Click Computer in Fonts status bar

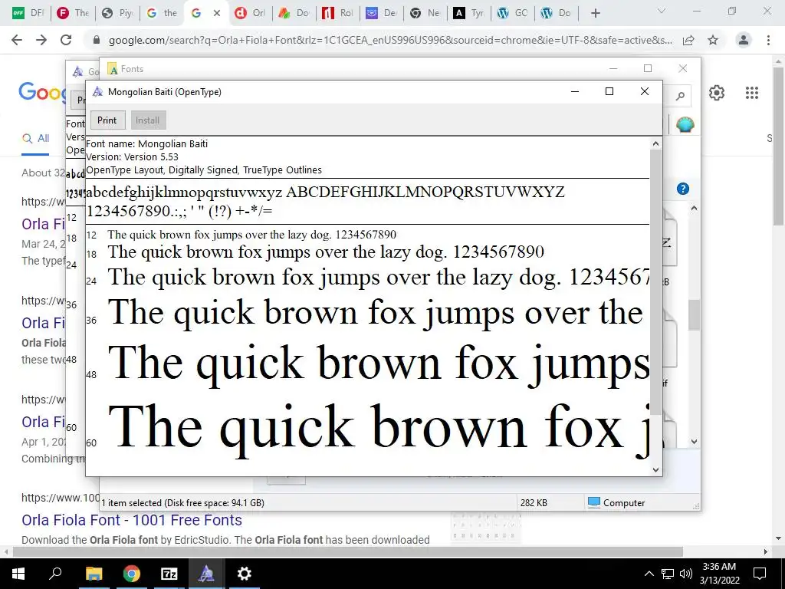click(x=616, y=502)
